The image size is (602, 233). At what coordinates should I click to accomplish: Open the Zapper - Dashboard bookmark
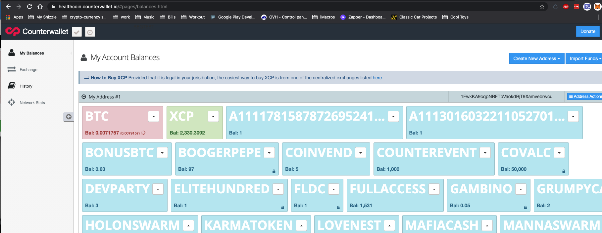pos(363,17)
